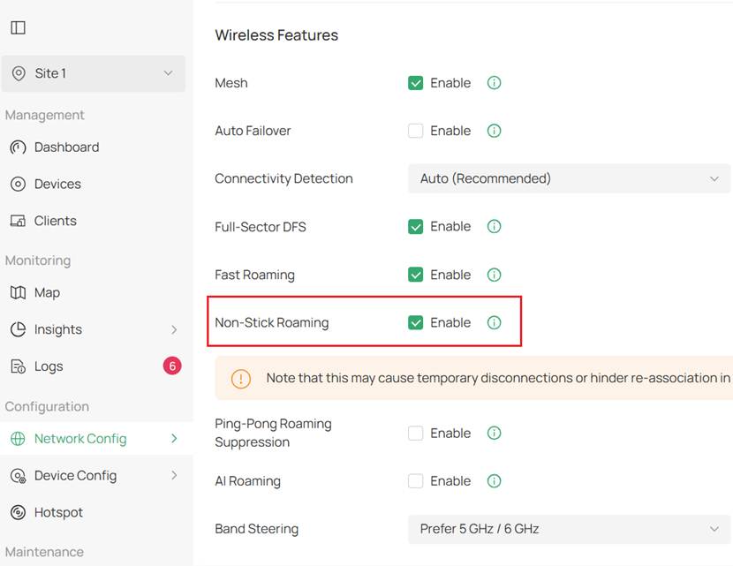This screenshot has height=566, width=733.
Task: Click the Maintenance section header
Action: point(44,552)
